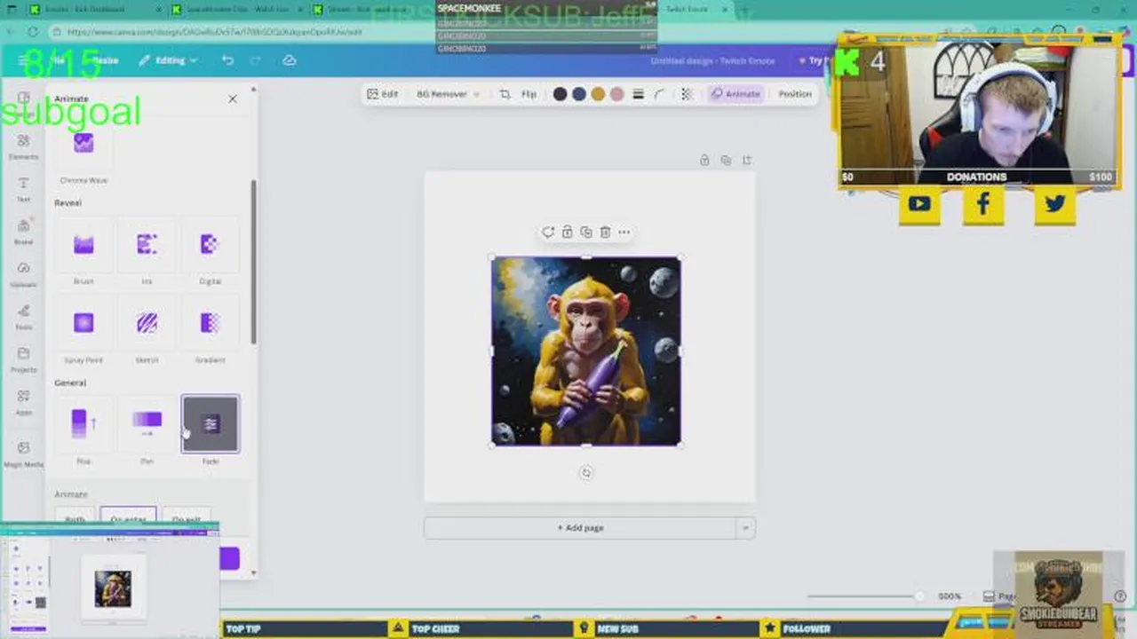This screenshot has width=1137, height=639.
Task: Click the rotate handle below the image
Action: click(x=585, y=472)
